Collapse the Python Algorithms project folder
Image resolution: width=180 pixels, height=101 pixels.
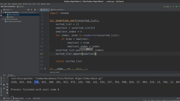click(3, 12)
